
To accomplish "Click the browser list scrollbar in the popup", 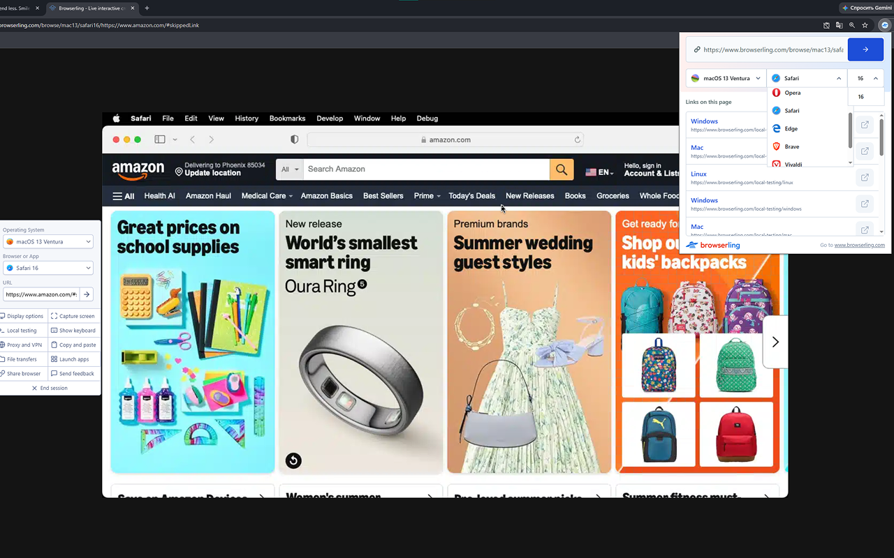I will click(x=850, y=130).
